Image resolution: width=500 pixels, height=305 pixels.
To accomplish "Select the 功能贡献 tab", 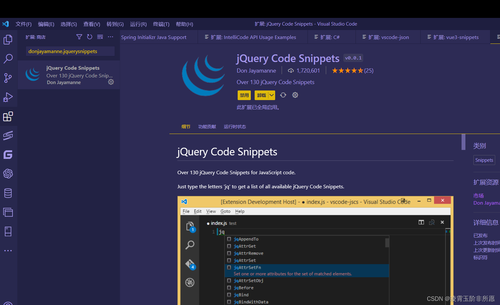I will point(207,127).
